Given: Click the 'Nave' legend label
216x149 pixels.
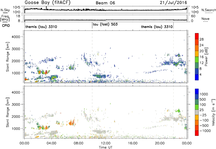Looking at the screenshot, I should pyautogui.click(x=205, y=19).
